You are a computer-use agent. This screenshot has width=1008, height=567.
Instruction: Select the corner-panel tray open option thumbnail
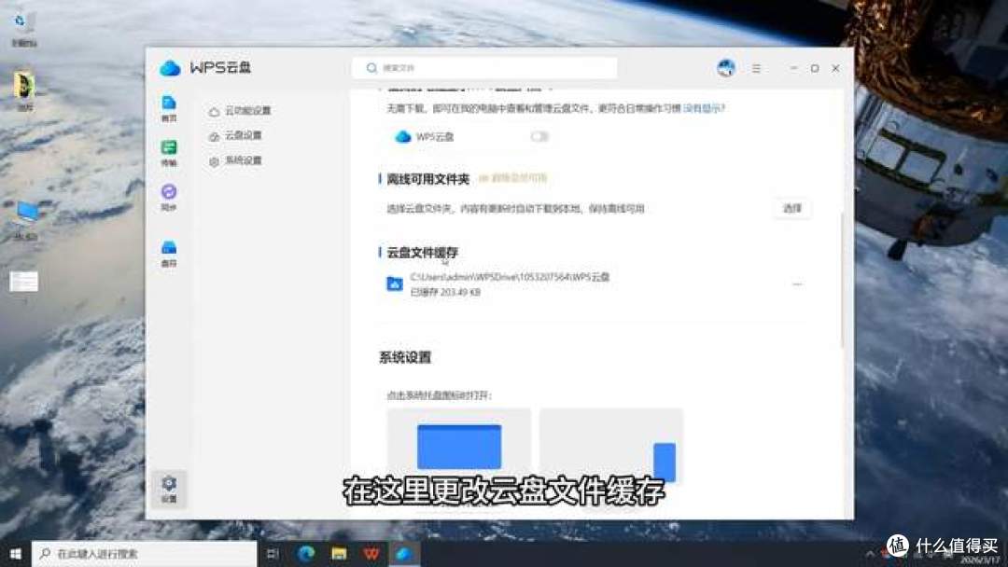[610, 445]
